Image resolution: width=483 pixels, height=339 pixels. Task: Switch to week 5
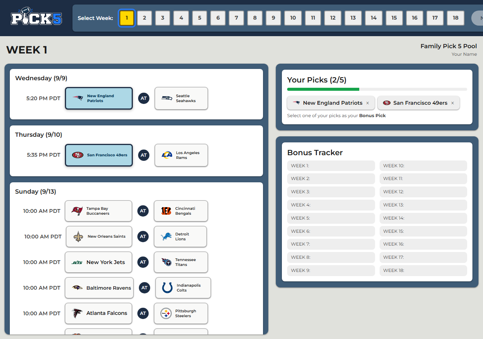click(200, 18)
